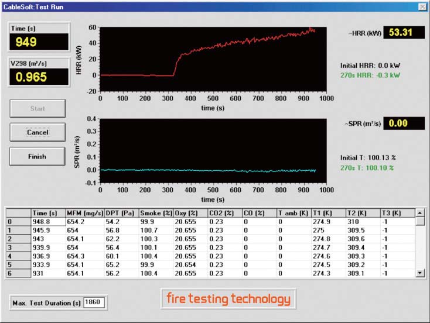
Task: Click the Time (s) readout showing 949
Action: [x=39, y=42]
